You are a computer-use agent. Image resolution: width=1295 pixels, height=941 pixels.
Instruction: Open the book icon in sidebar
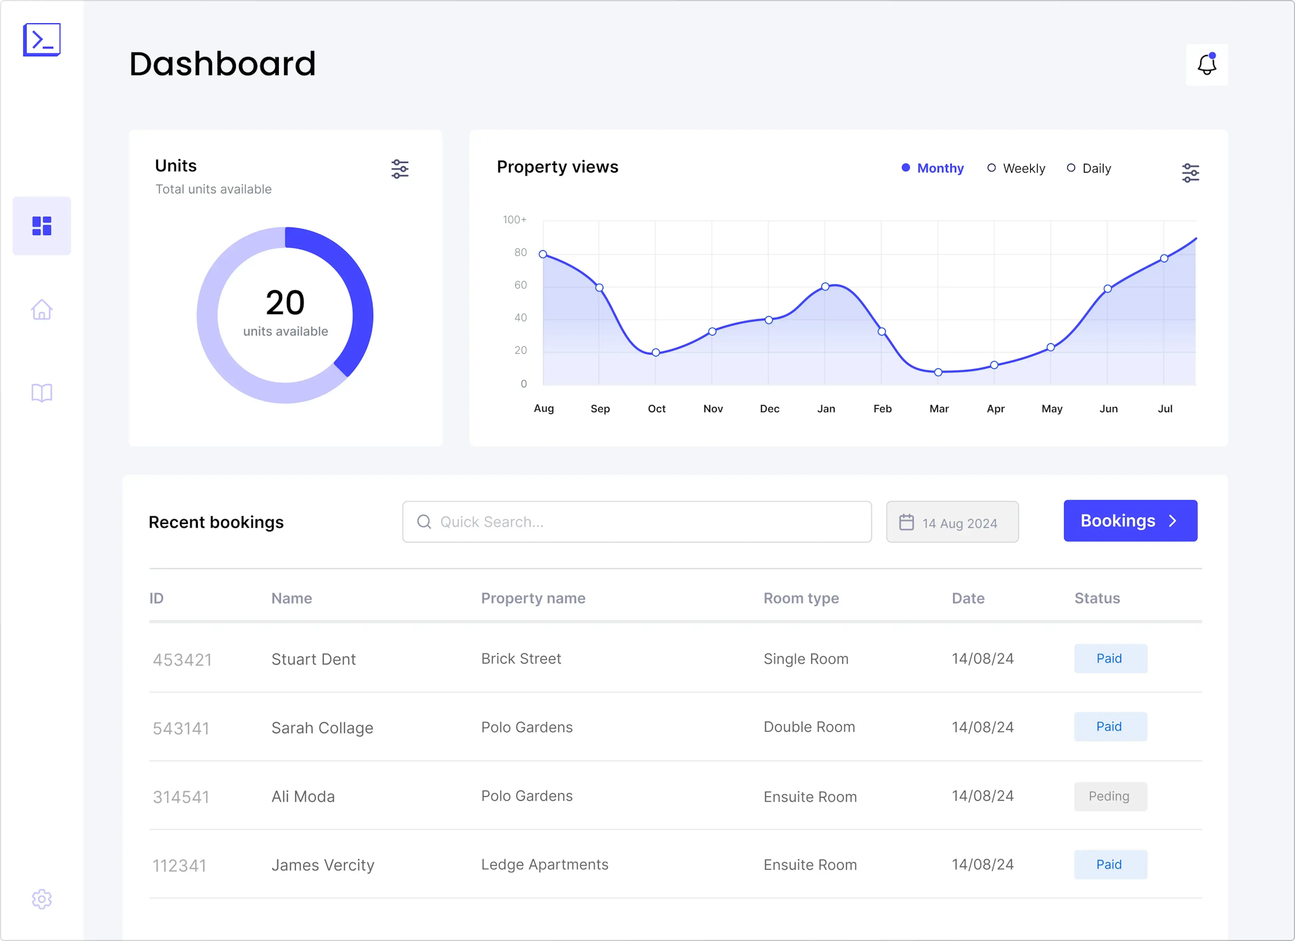42,392
